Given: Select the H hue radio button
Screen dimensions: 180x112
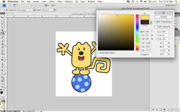Looking at the screenshot, I should coord(141,32).
